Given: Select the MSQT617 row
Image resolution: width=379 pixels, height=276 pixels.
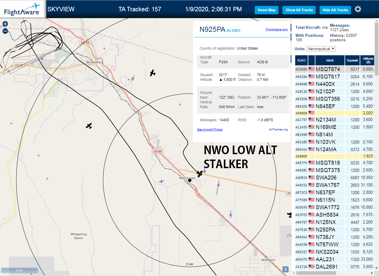Looking at the screenshot, I should pos(335,77).
